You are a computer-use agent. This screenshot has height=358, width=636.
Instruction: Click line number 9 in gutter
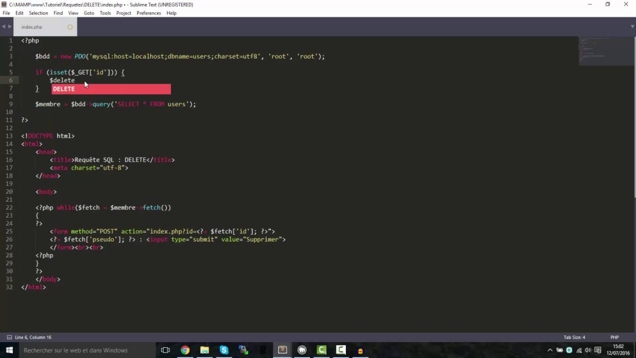(x=10, y=104)
